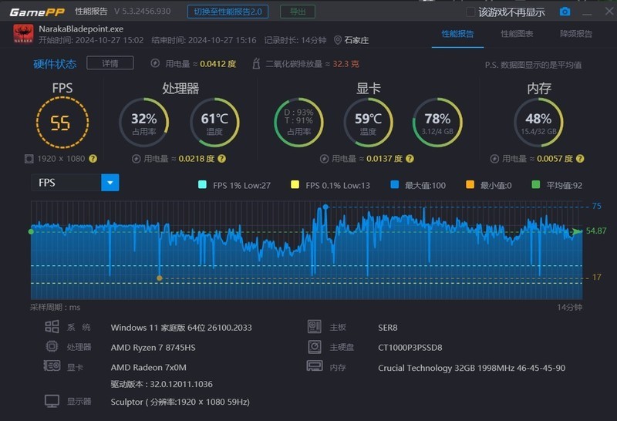Click GPU power icon beside 0.0137 度
Screen dimensions: 617x421
pyautogui.click(x=324, y=159)
